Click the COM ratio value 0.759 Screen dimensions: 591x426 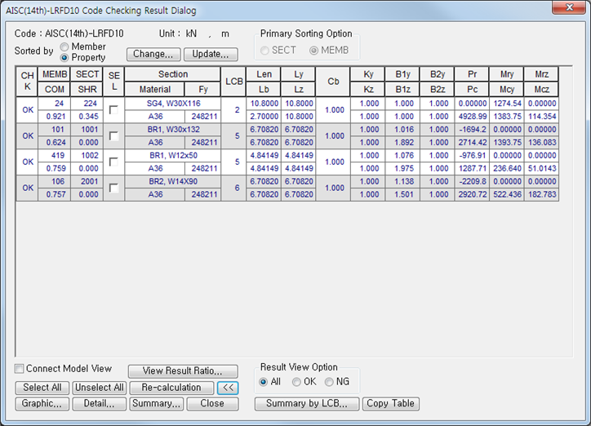[x=54, y=168]
